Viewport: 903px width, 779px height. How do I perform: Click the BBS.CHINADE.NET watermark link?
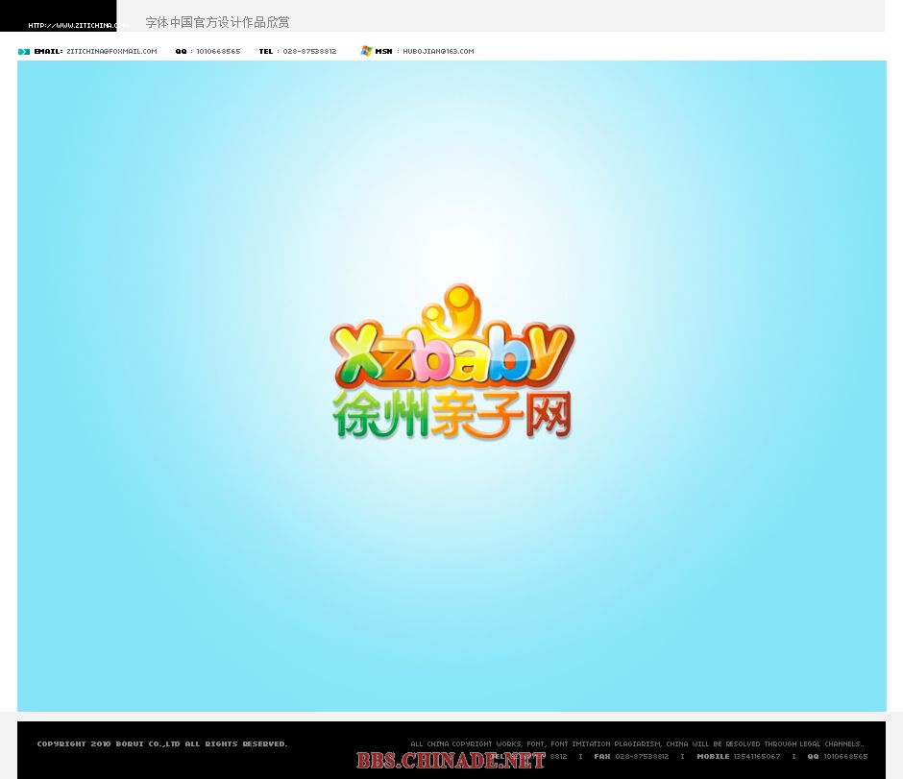451,761
